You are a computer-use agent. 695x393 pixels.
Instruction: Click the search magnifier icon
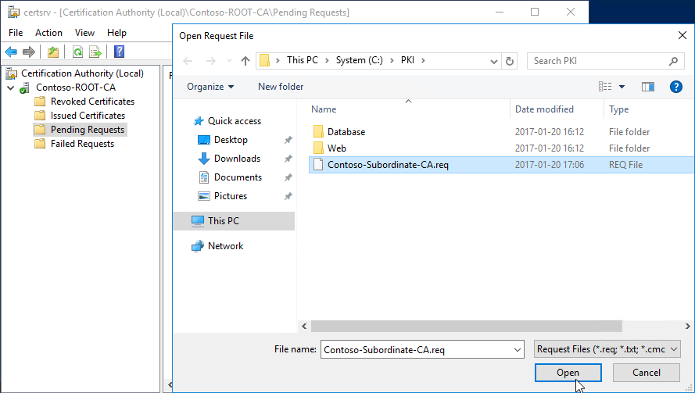coord(673,61)
